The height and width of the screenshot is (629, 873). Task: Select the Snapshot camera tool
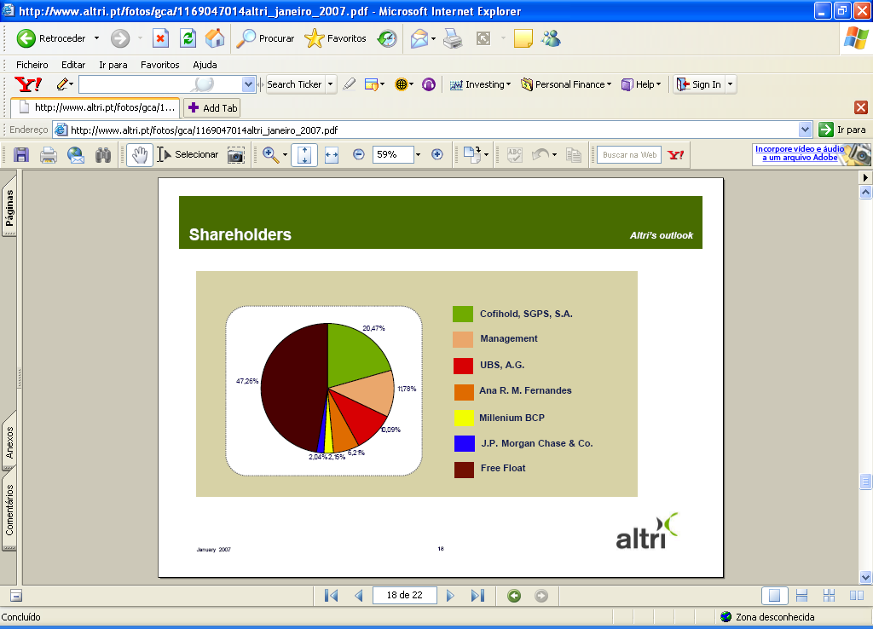(x=236, y=155)
